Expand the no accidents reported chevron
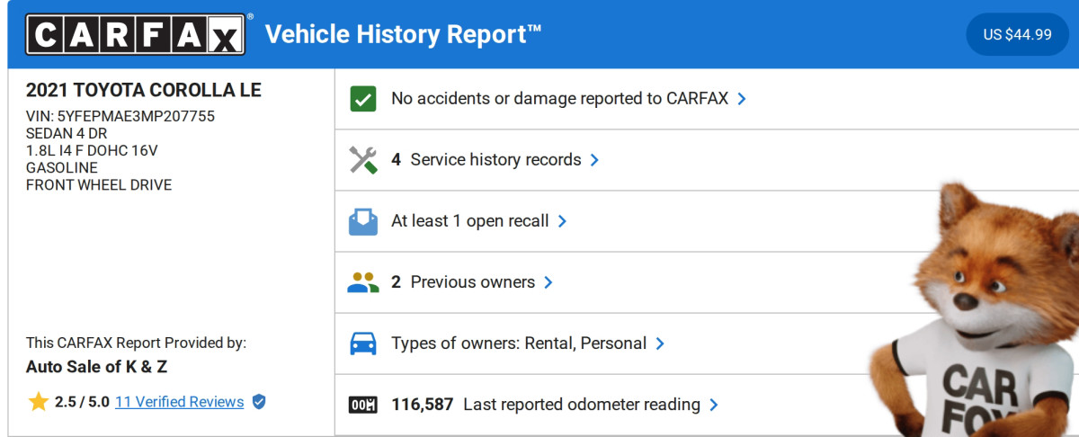Screen dimensions: 1079x437 coord(742,99)
